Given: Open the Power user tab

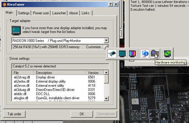Looking at the screenshot, I should click(x=41, y=13).
